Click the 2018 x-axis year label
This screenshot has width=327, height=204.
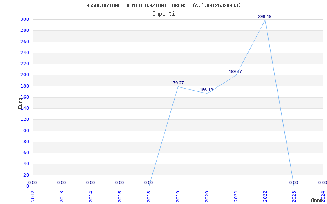(149, 196)
